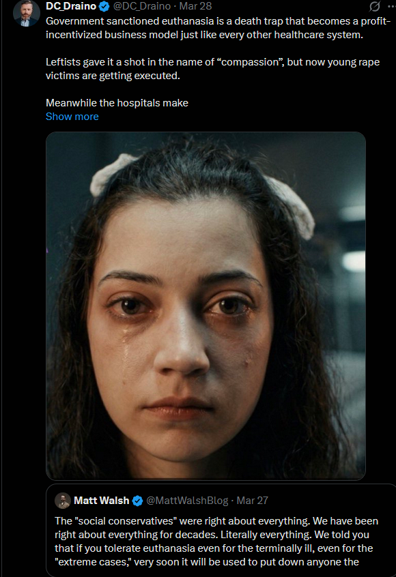Open quoted post text about social conservatives
The image size is (396, 577).
click(x=216, y=542)
